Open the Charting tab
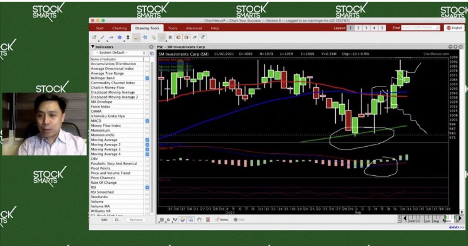The image size is (468, 246). [x=119, y=28]
